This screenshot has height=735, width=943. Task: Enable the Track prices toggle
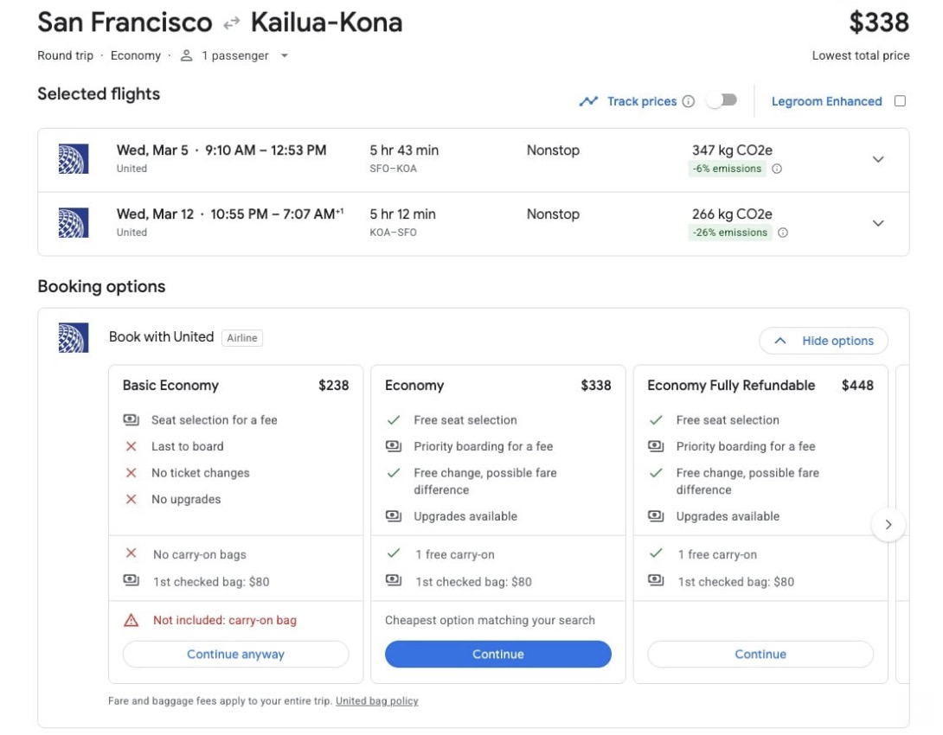pyautogui.click(x=722, y=100)
